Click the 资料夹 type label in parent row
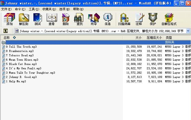 tap(170, 42)
